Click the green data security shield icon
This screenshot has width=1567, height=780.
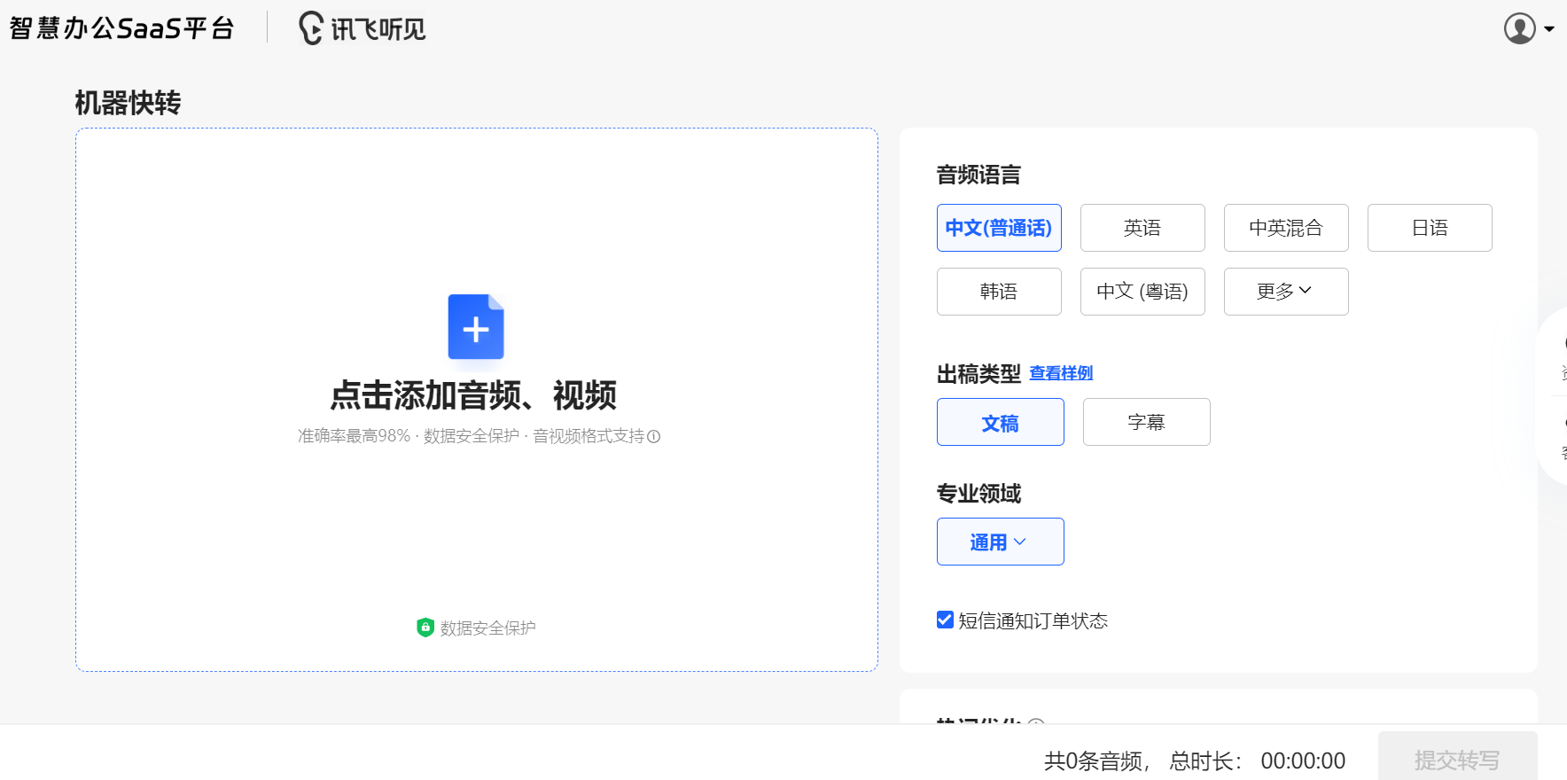coord(425,628)
